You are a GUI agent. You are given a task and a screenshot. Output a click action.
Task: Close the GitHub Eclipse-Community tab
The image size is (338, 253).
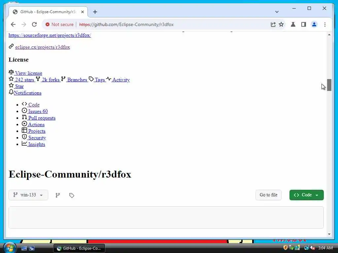[82, 12]
